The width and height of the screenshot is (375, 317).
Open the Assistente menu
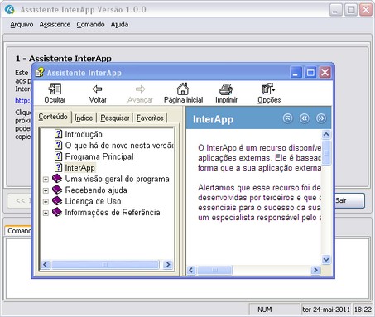click(x=55, y=25)
